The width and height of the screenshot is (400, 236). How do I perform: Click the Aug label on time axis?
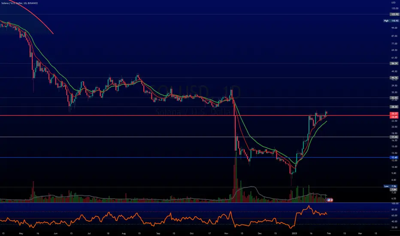click(124, 233)
